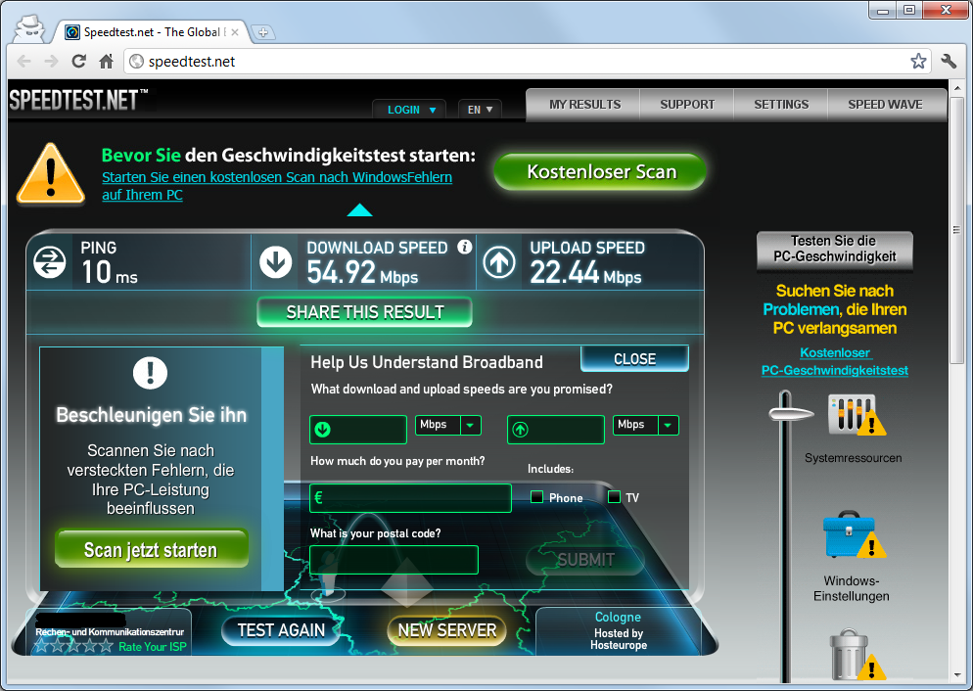Image resolution: width=973 pixels, height=691 pixels.
Task: Click the globe icon in address bar
Action: [x=136, y=62]
